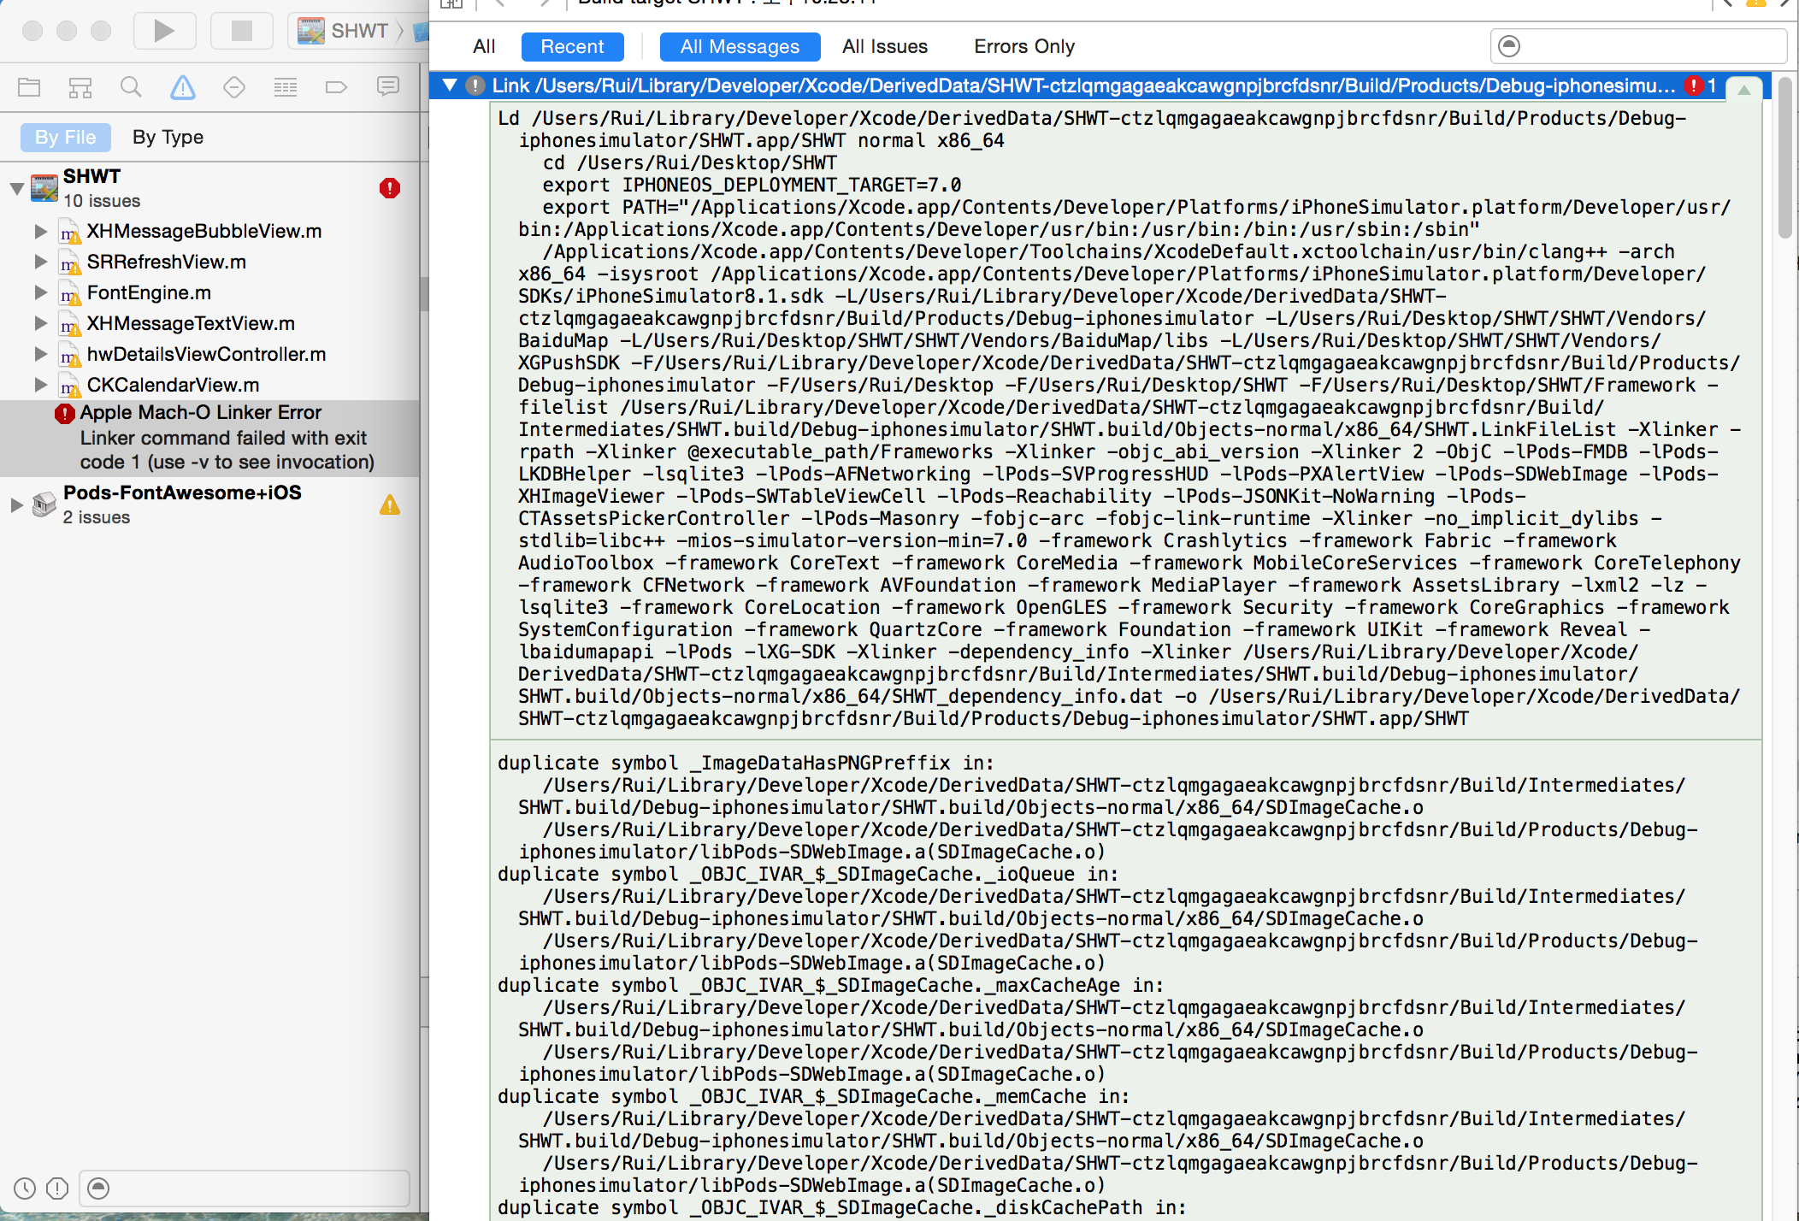Show All build log entries
Screen dimensions: 1799x1221
click(484, 46)
